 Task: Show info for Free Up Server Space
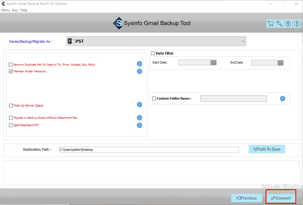pyautogui.click(x=139, y=105)
